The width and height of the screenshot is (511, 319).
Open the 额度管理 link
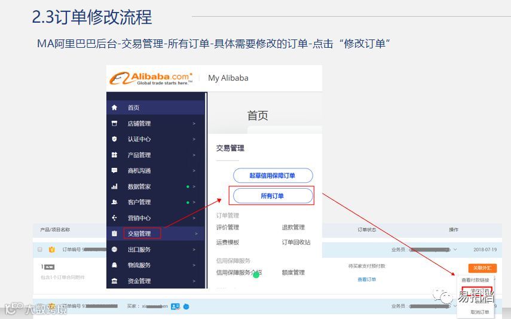pos(293,272)
